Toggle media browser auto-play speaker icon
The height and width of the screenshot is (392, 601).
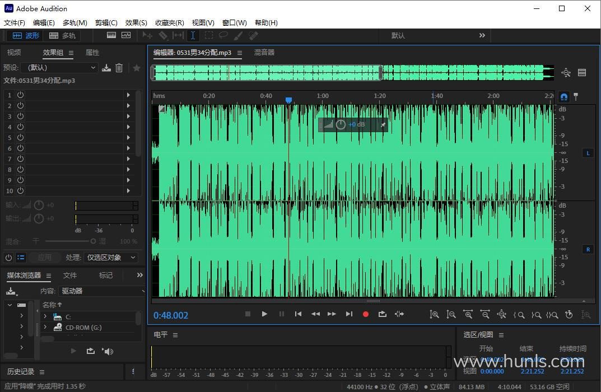tap(108, 351)
